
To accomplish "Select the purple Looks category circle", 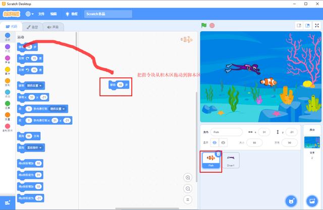I will coord(8,47).
